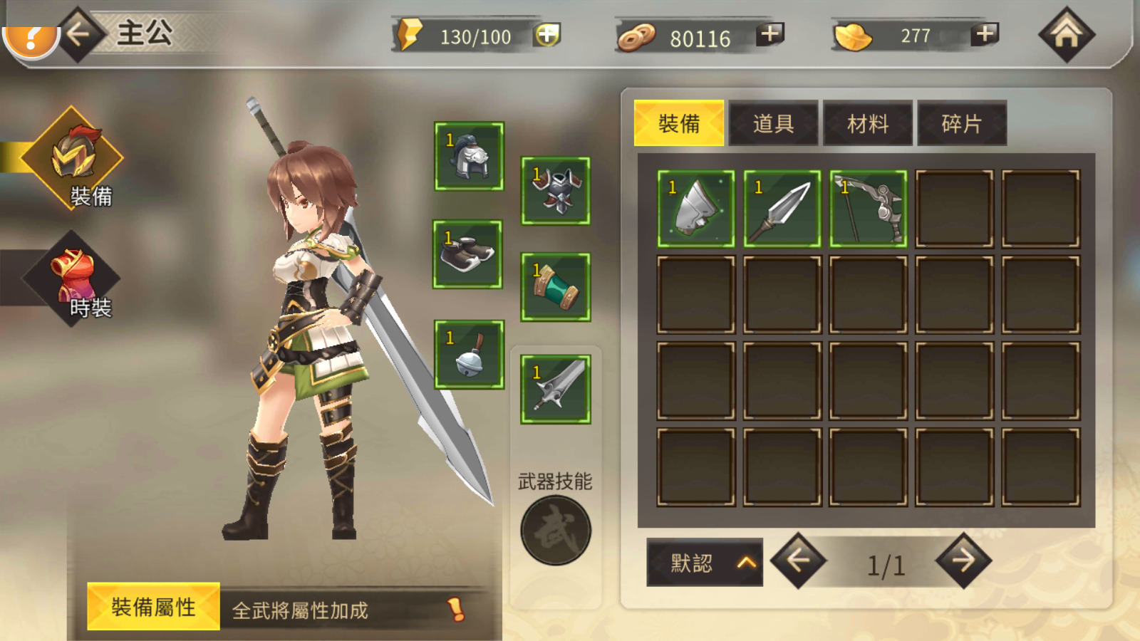
Task: Show info for 全武將屬性加成 exclamation
Action: click(455, 609)
